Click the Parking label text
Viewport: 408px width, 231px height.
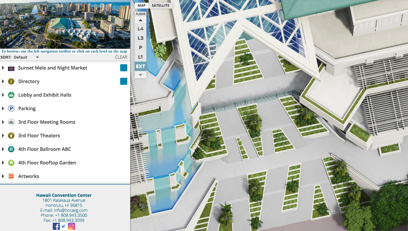coord(27,108)
